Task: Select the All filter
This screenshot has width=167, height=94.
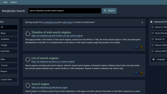Action: click(9, 27)
